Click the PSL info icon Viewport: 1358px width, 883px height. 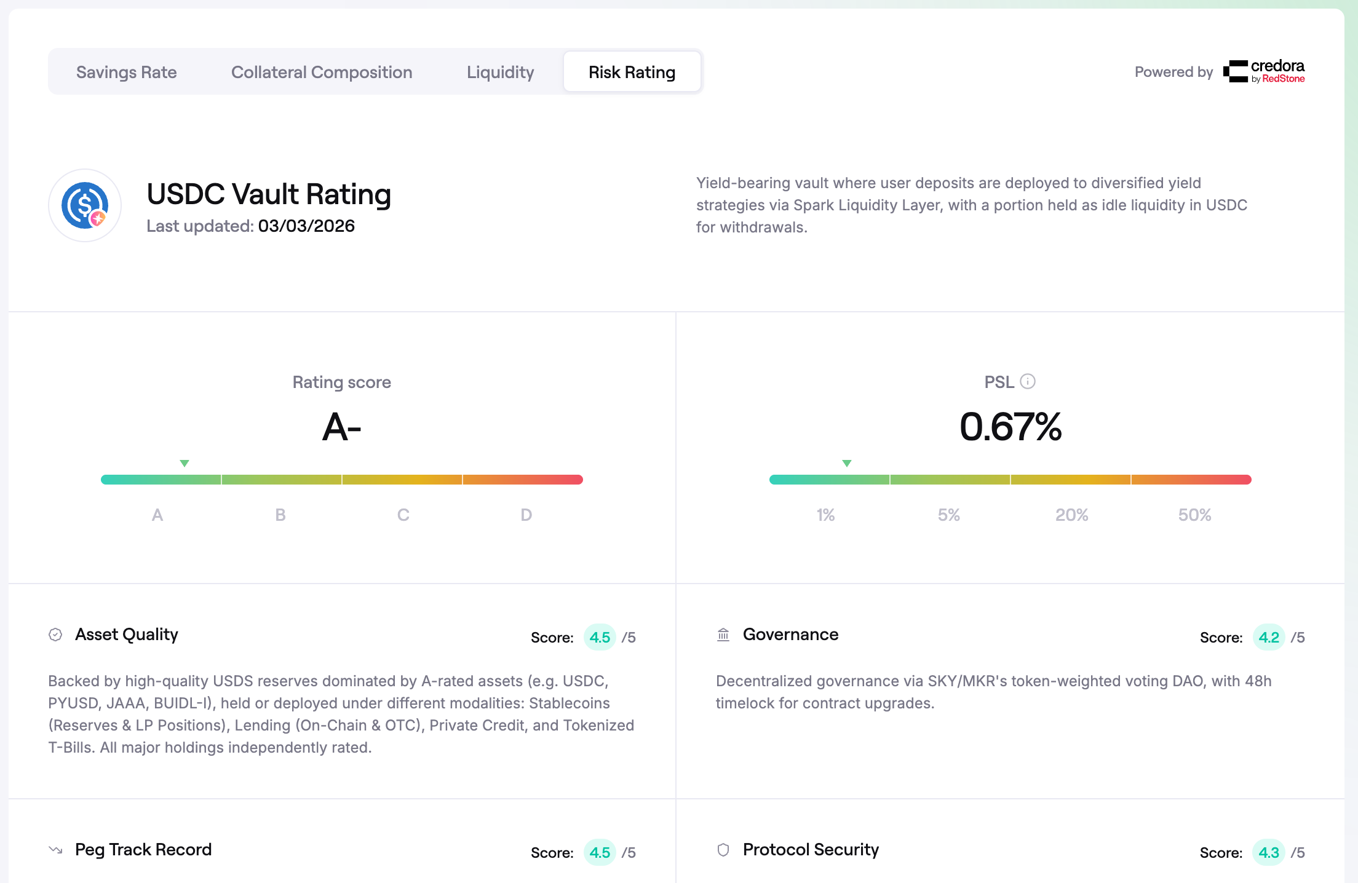click(x=1028, y=382)
